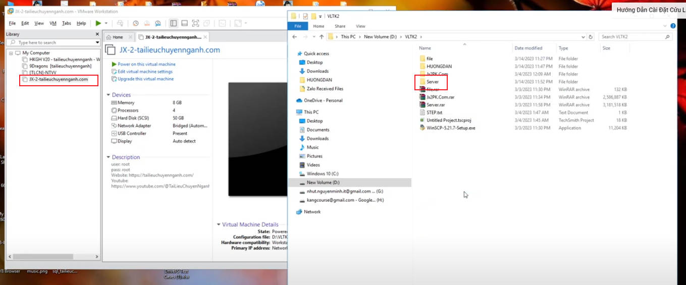
Task: Open the View tab in Explorer ribbon
Action: point(360,26)
